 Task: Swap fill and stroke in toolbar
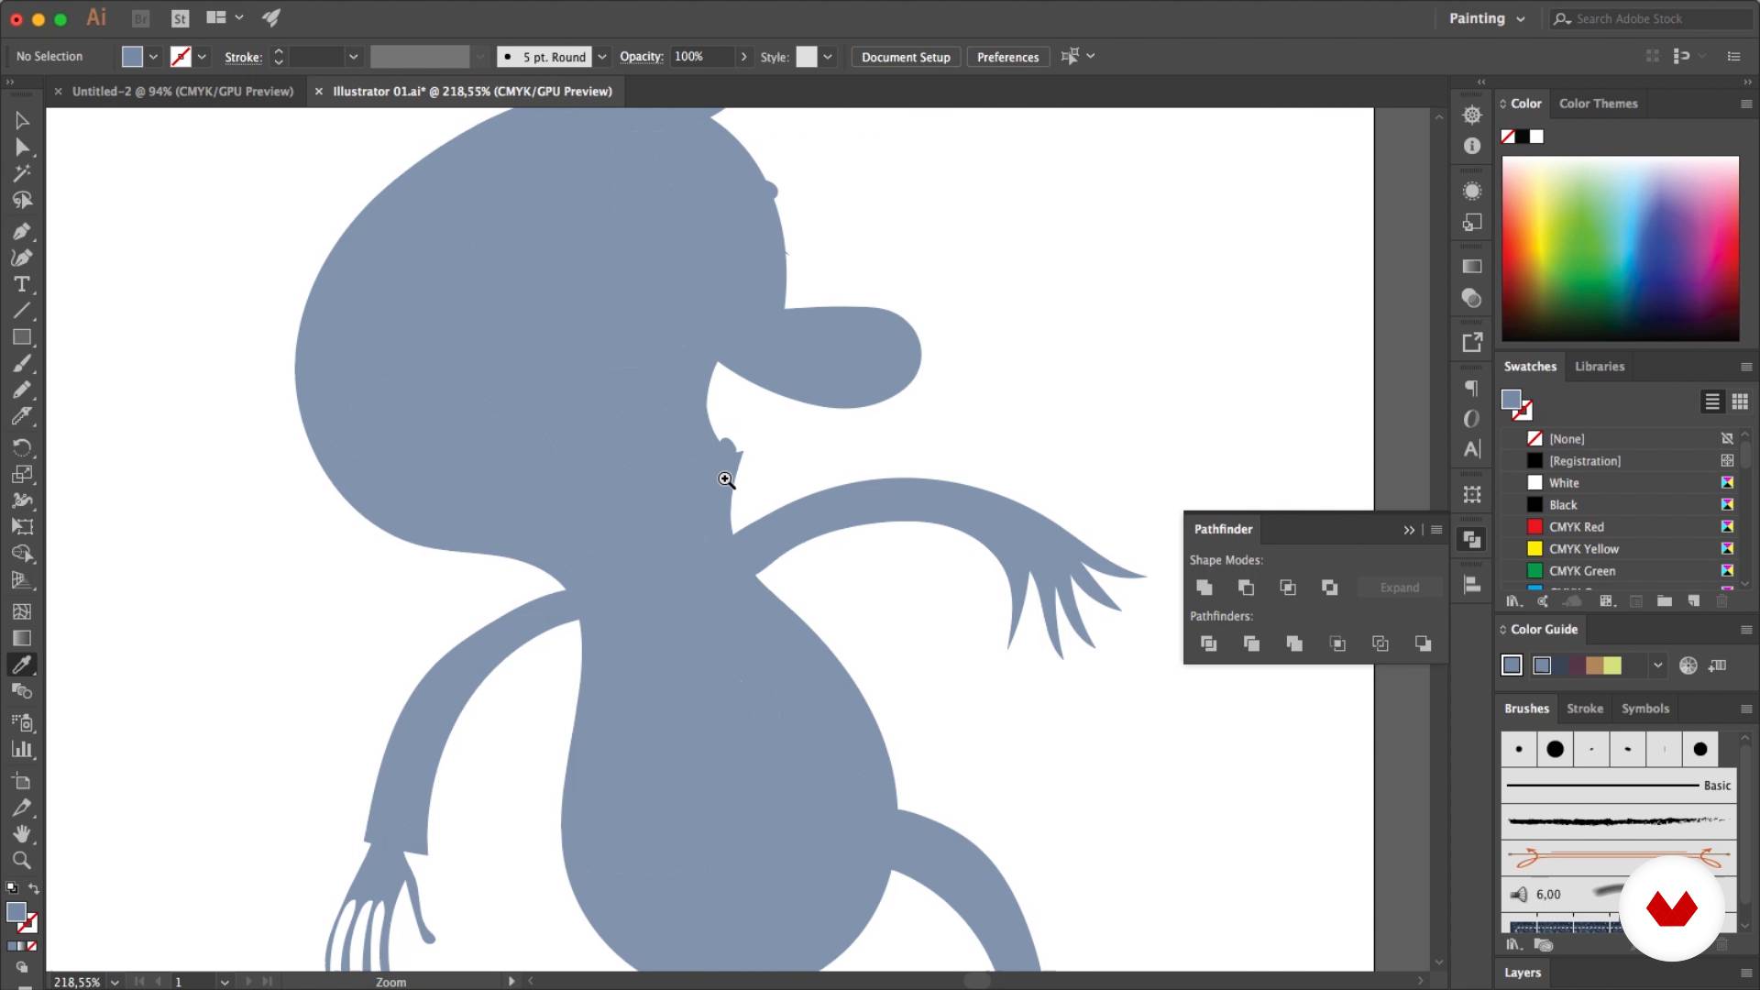tap(34, 888)
